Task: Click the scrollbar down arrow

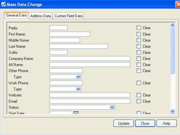Action: point(172,111)
